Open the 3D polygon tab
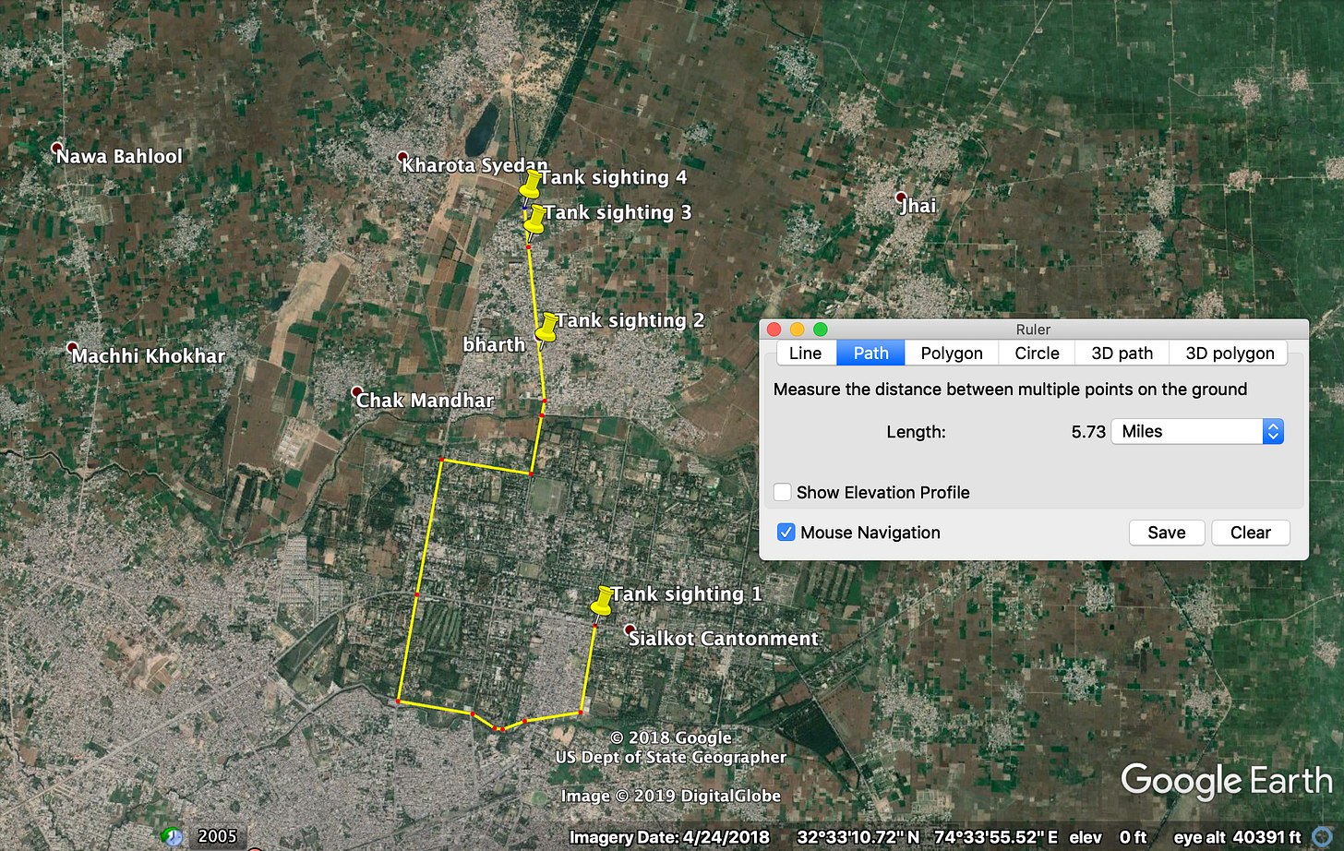This screenshot has height=851, width=1344. pyautogui.click(x=1230, y=353)
